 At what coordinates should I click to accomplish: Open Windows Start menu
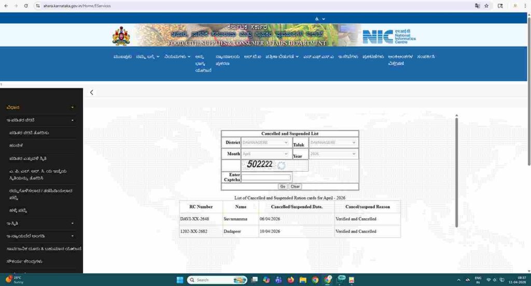click(180, 280)
